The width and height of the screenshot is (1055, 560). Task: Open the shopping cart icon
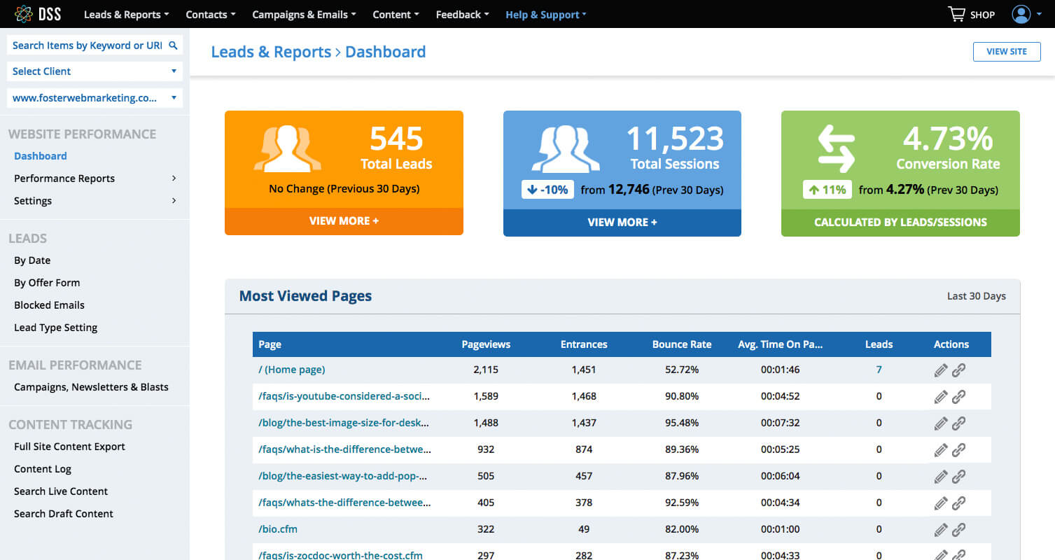point(956,14)
